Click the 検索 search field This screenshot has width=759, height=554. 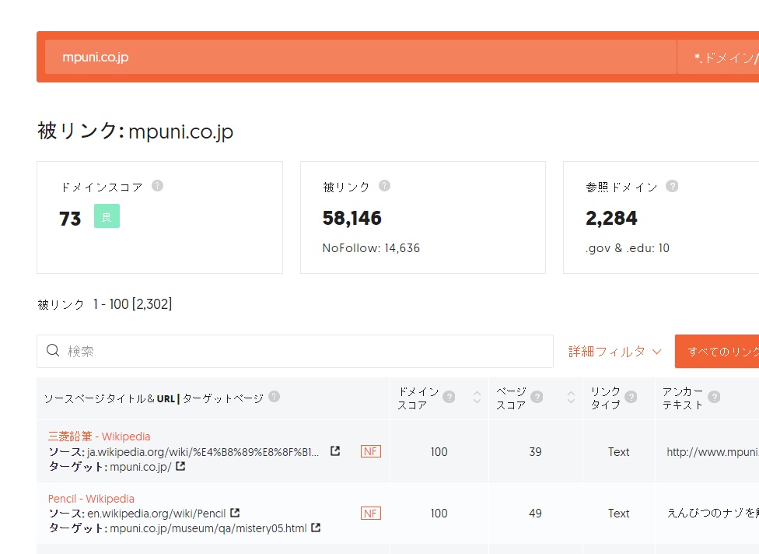(295, 351)
